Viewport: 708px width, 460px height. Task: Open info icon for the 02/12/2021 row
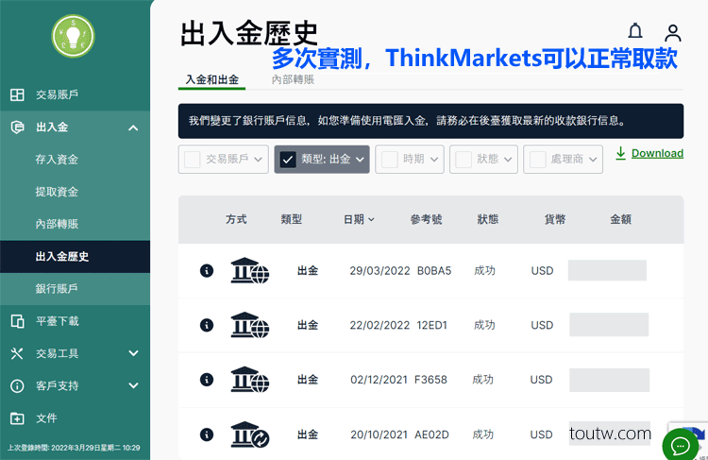tap(207, 380)
